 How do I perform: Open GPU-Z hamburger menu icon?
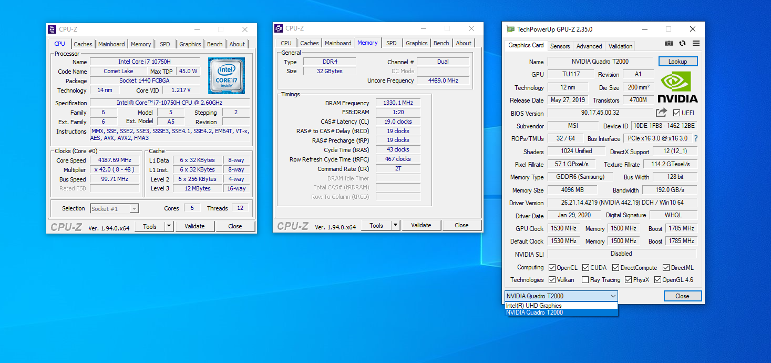pyautogui.click(x=696, y=44)
